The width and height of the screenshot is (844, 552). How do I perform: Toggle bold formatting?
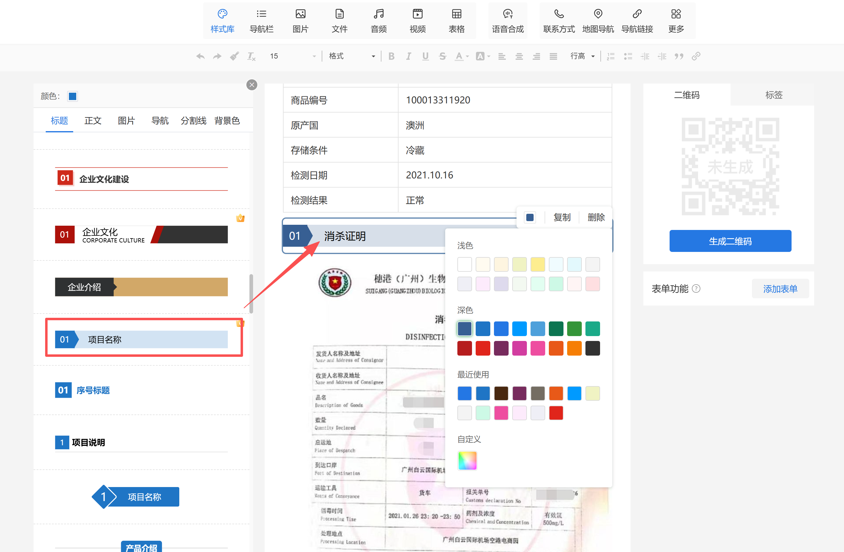point(391,56)
